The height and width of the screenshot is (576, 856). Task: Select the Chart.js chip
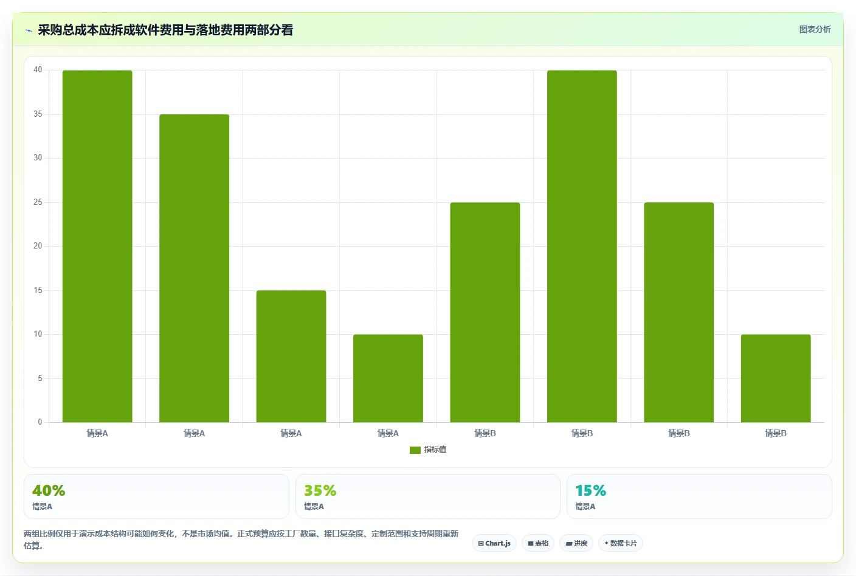pyautogui.click(x=494, y=543)
